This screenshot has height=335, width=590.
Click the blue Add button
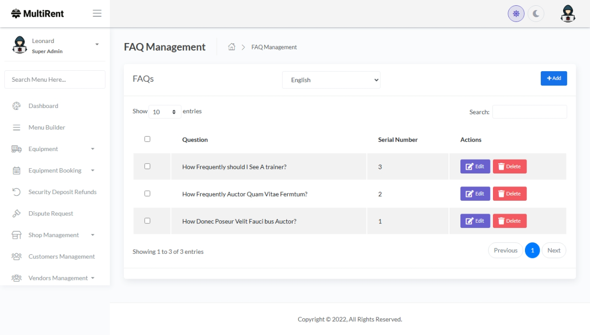(554, 78)
